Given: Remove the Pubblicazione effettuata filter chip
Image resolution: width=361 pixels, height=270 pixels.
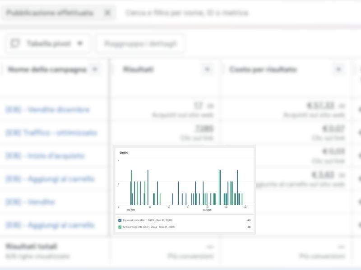Looking at the screenshot, I should click(107, 13).
